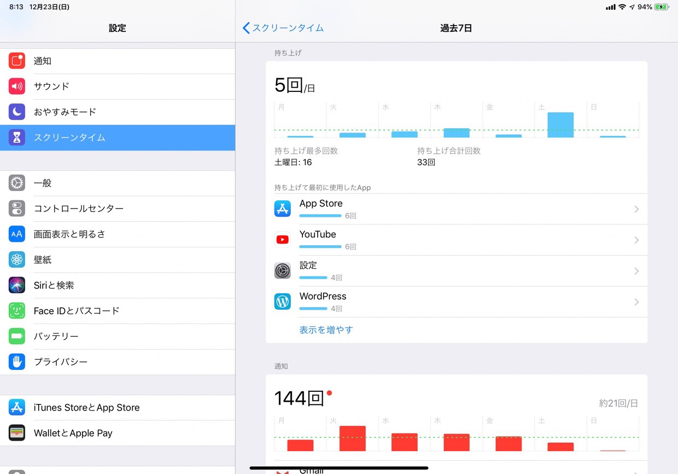Tap Tuesday's tall red notifications bar
Screen dimensions: 678x474
352,438
